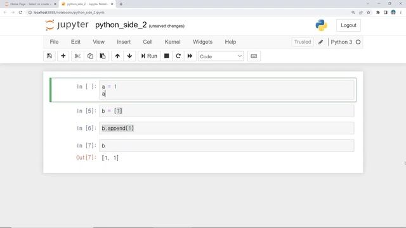Focus the cell containing a = 1
This screenshot has width=406, height=228.
pos(226,90)
